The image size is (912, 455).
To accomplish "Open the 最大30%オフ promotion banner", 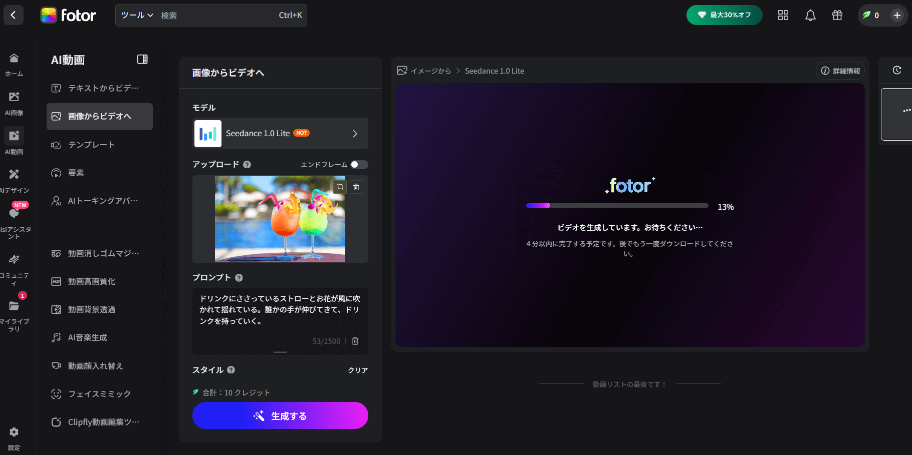I will tap(724, 15).
